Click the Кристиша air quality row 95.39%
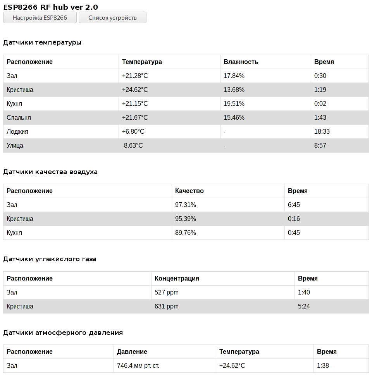The width and height of the screenshot is (372, 379). click(186, 219)
